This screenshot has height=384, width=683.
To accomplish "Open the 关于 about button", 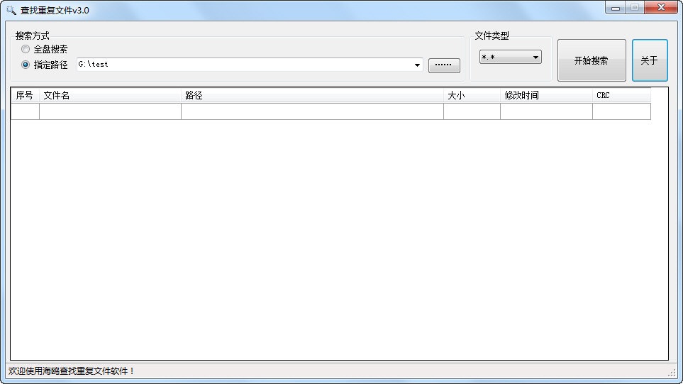I will 650,60.
